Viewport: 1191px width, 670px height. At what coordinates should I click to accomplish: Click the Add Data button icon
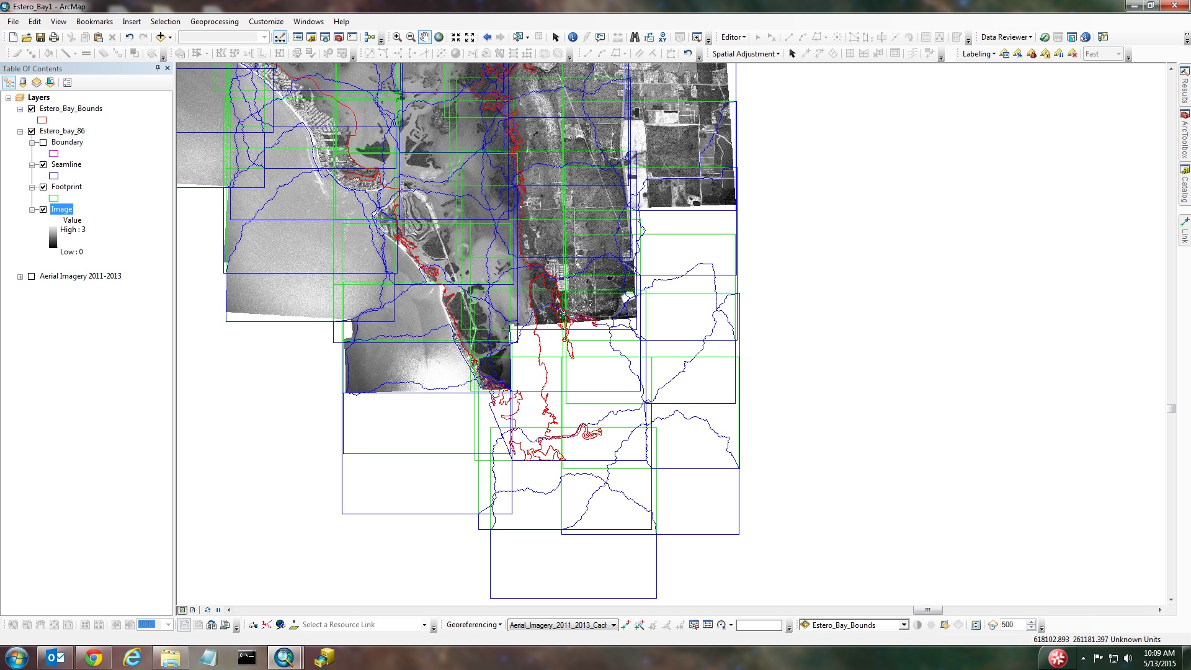pyautogui.click(x=161, y=37)
